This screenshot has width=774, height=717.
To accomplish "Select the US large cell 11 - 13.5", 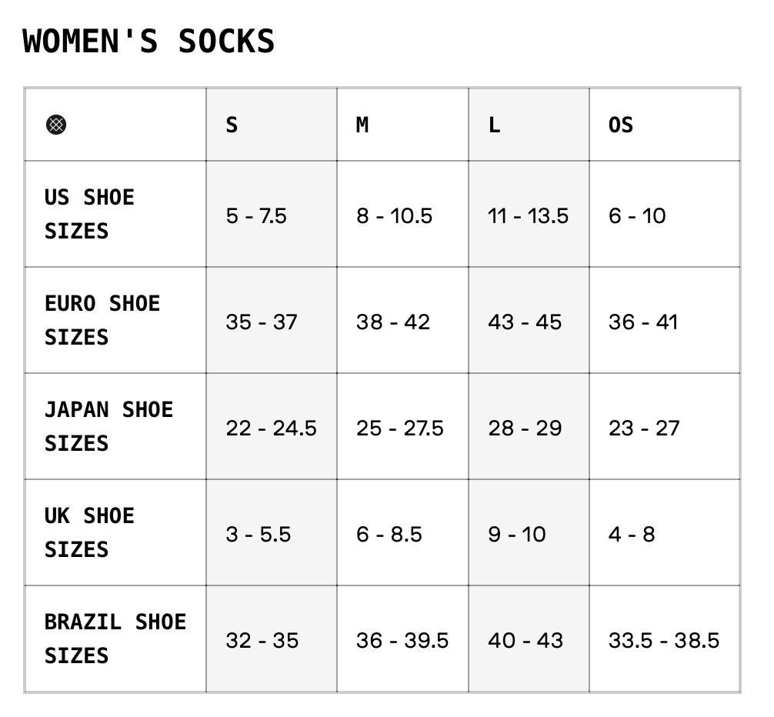I will [x=528, y=215].
